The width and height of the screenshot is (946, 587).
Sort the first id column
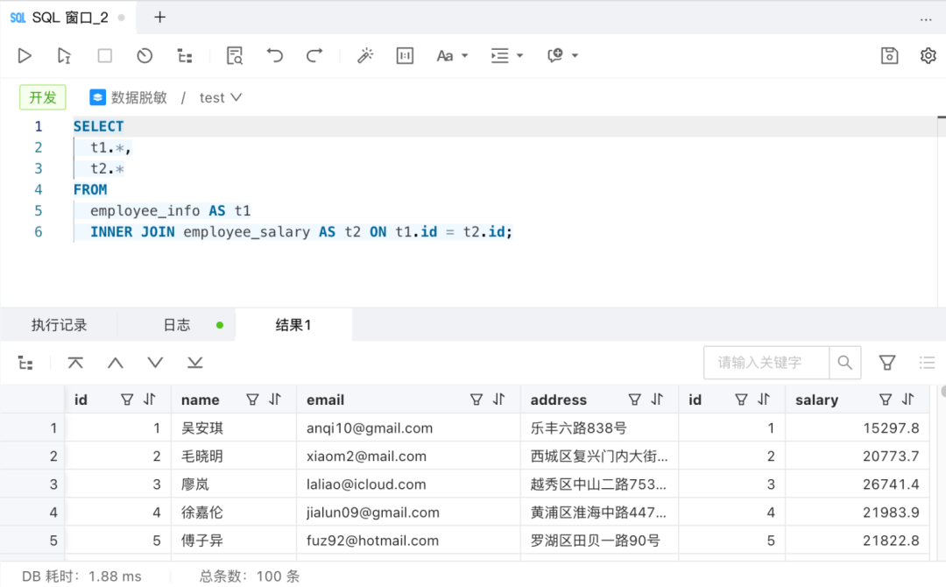[150, 400]
